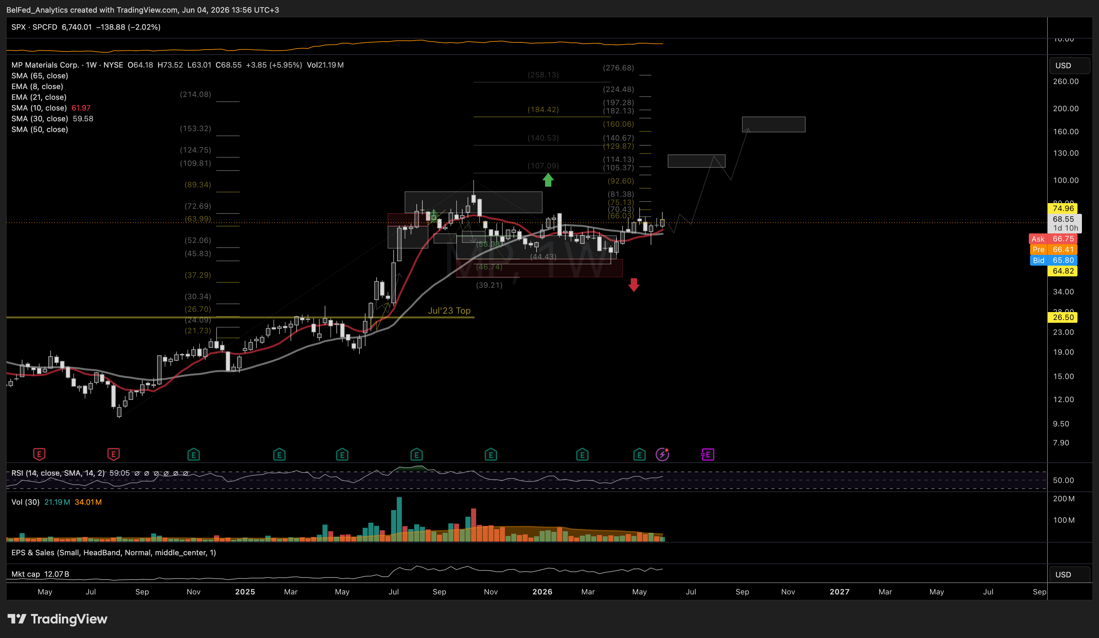Click the MP Materials Corp. legend title

[x=45, y=65]
